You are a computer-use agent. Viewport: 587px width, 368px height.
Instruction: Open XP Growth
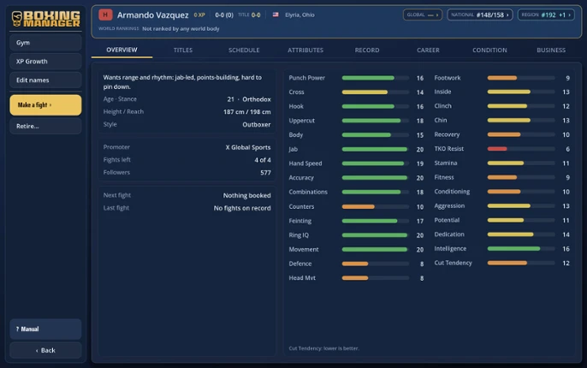[45, 62]
